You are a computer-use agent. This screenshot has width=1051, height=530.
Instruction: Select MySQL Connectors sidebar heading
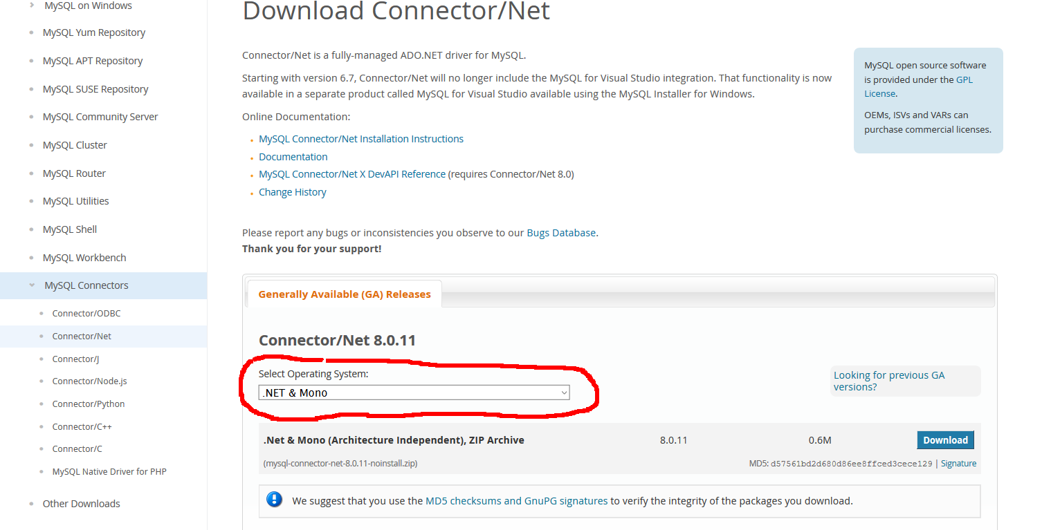click(x=86, y=285)
